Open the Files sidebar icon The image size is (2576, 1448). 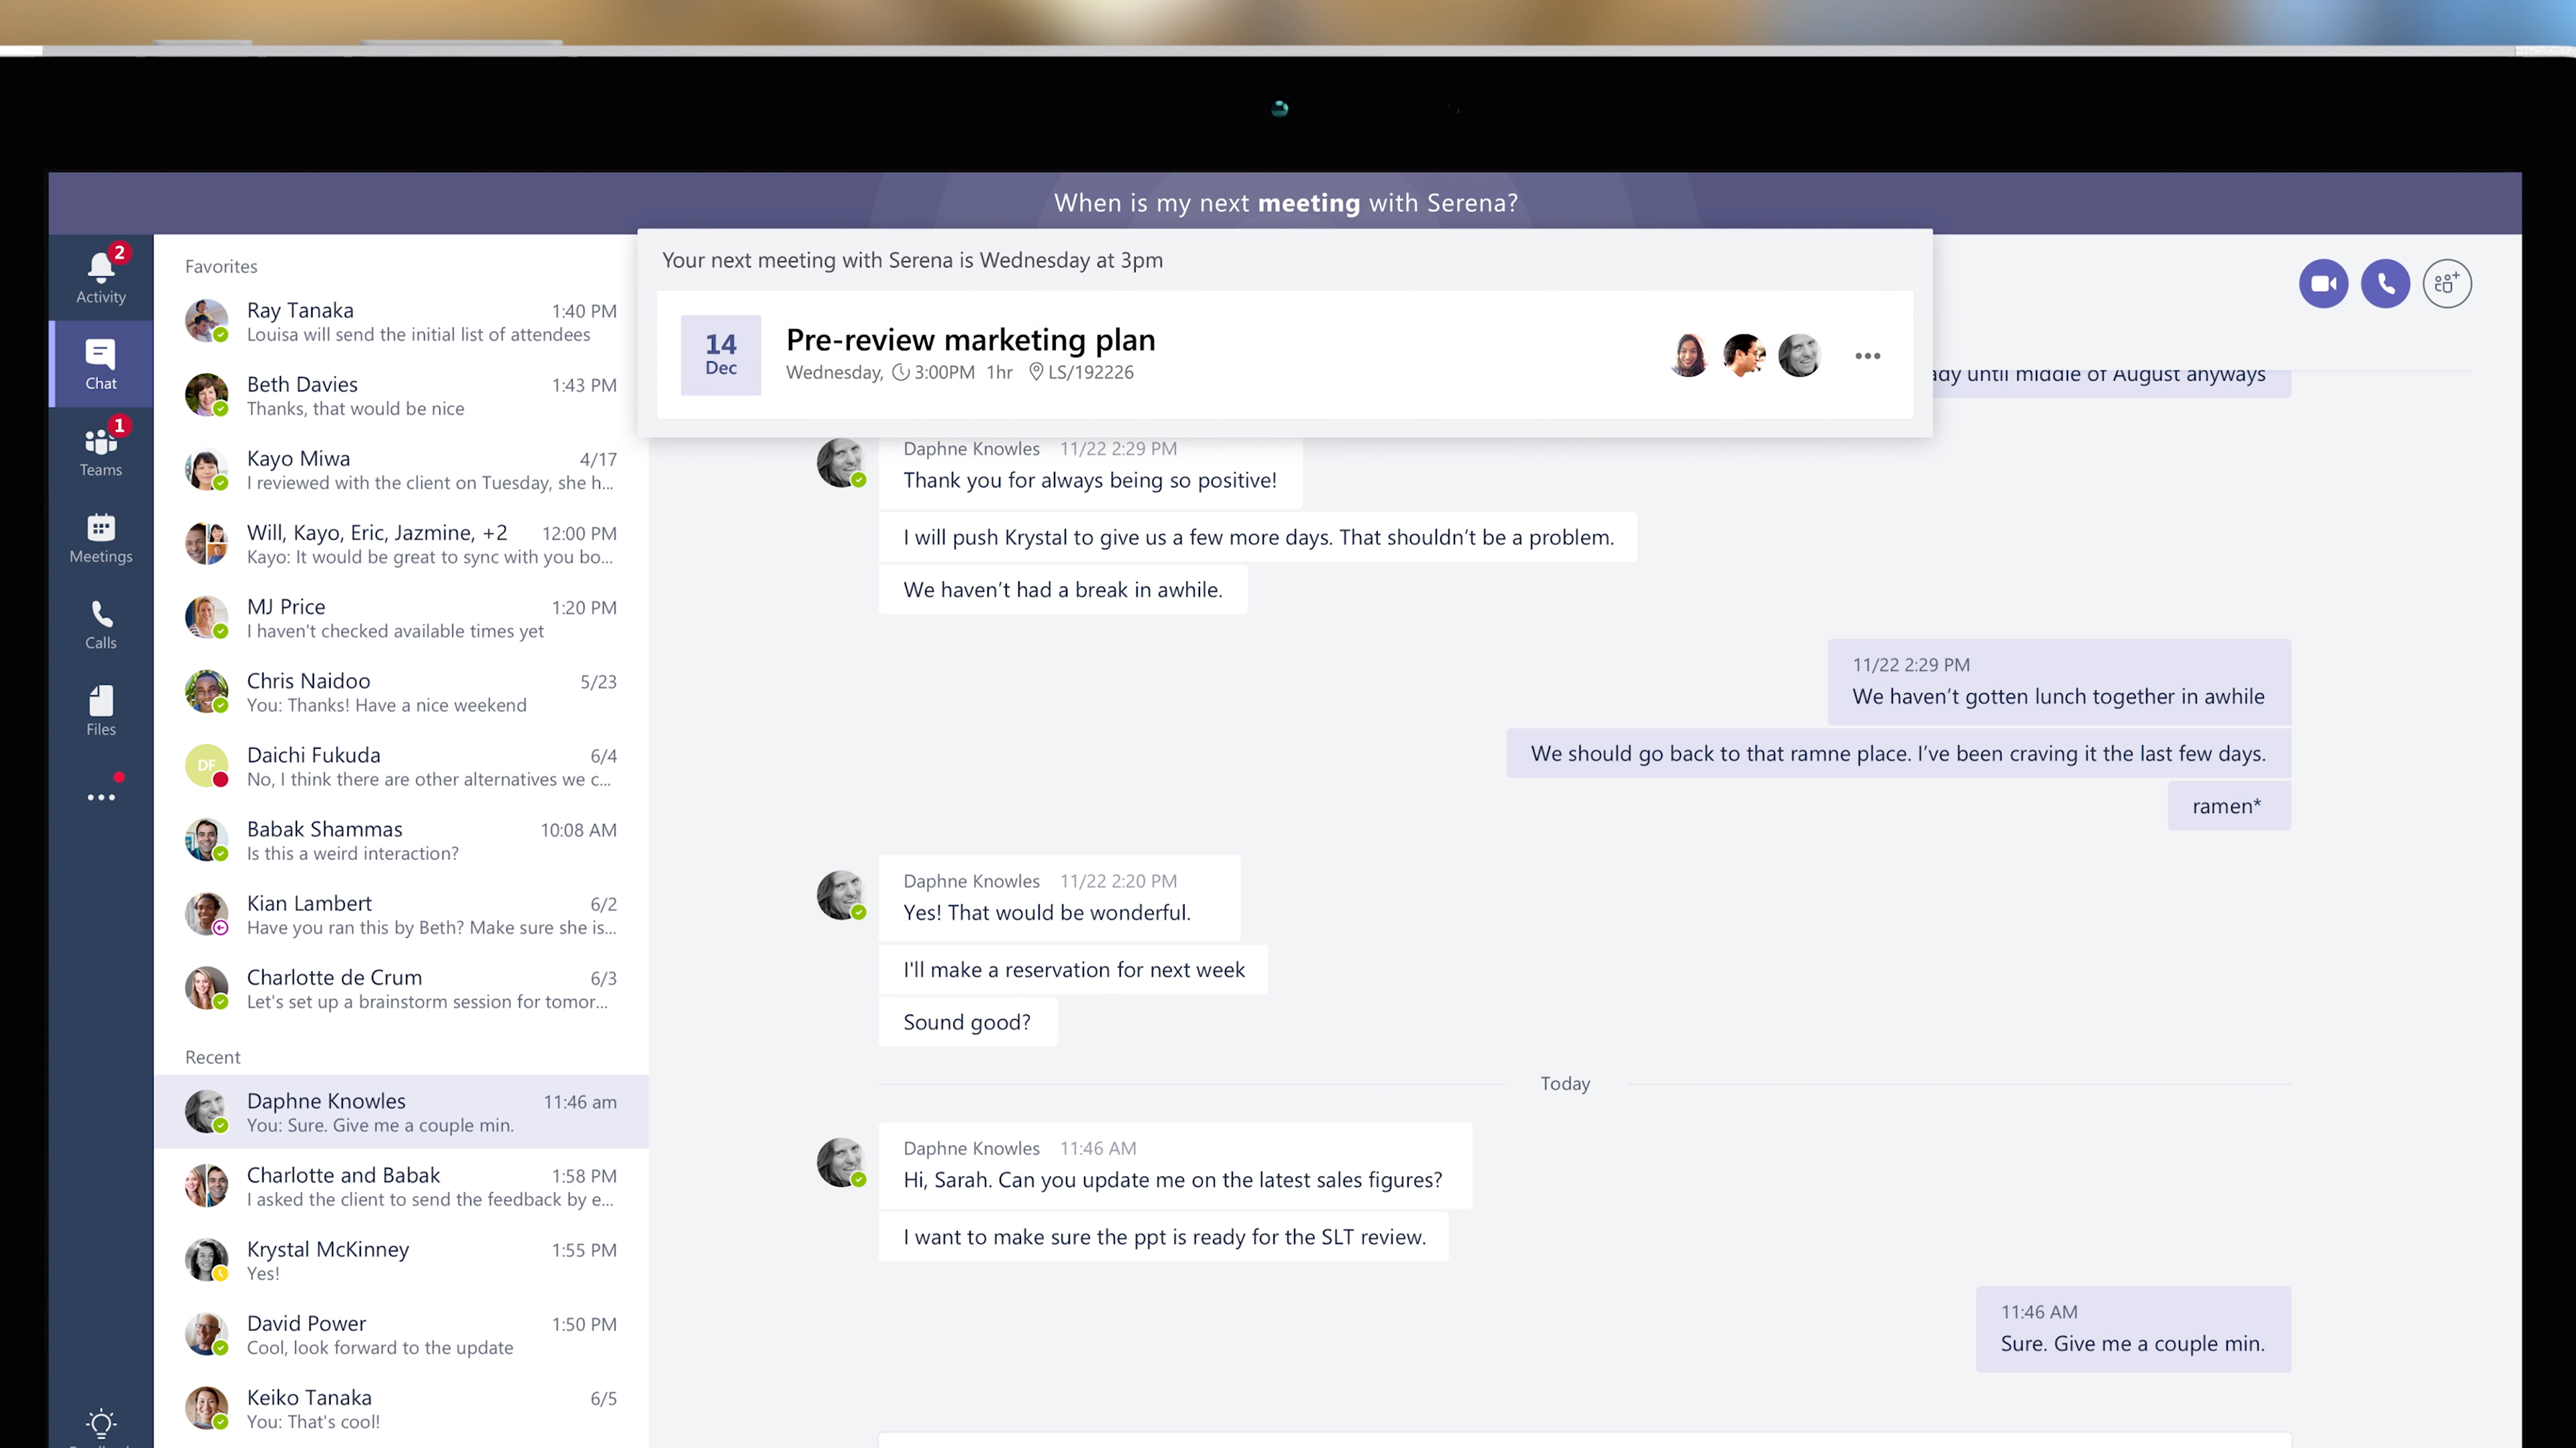click(x=101, y=711)
